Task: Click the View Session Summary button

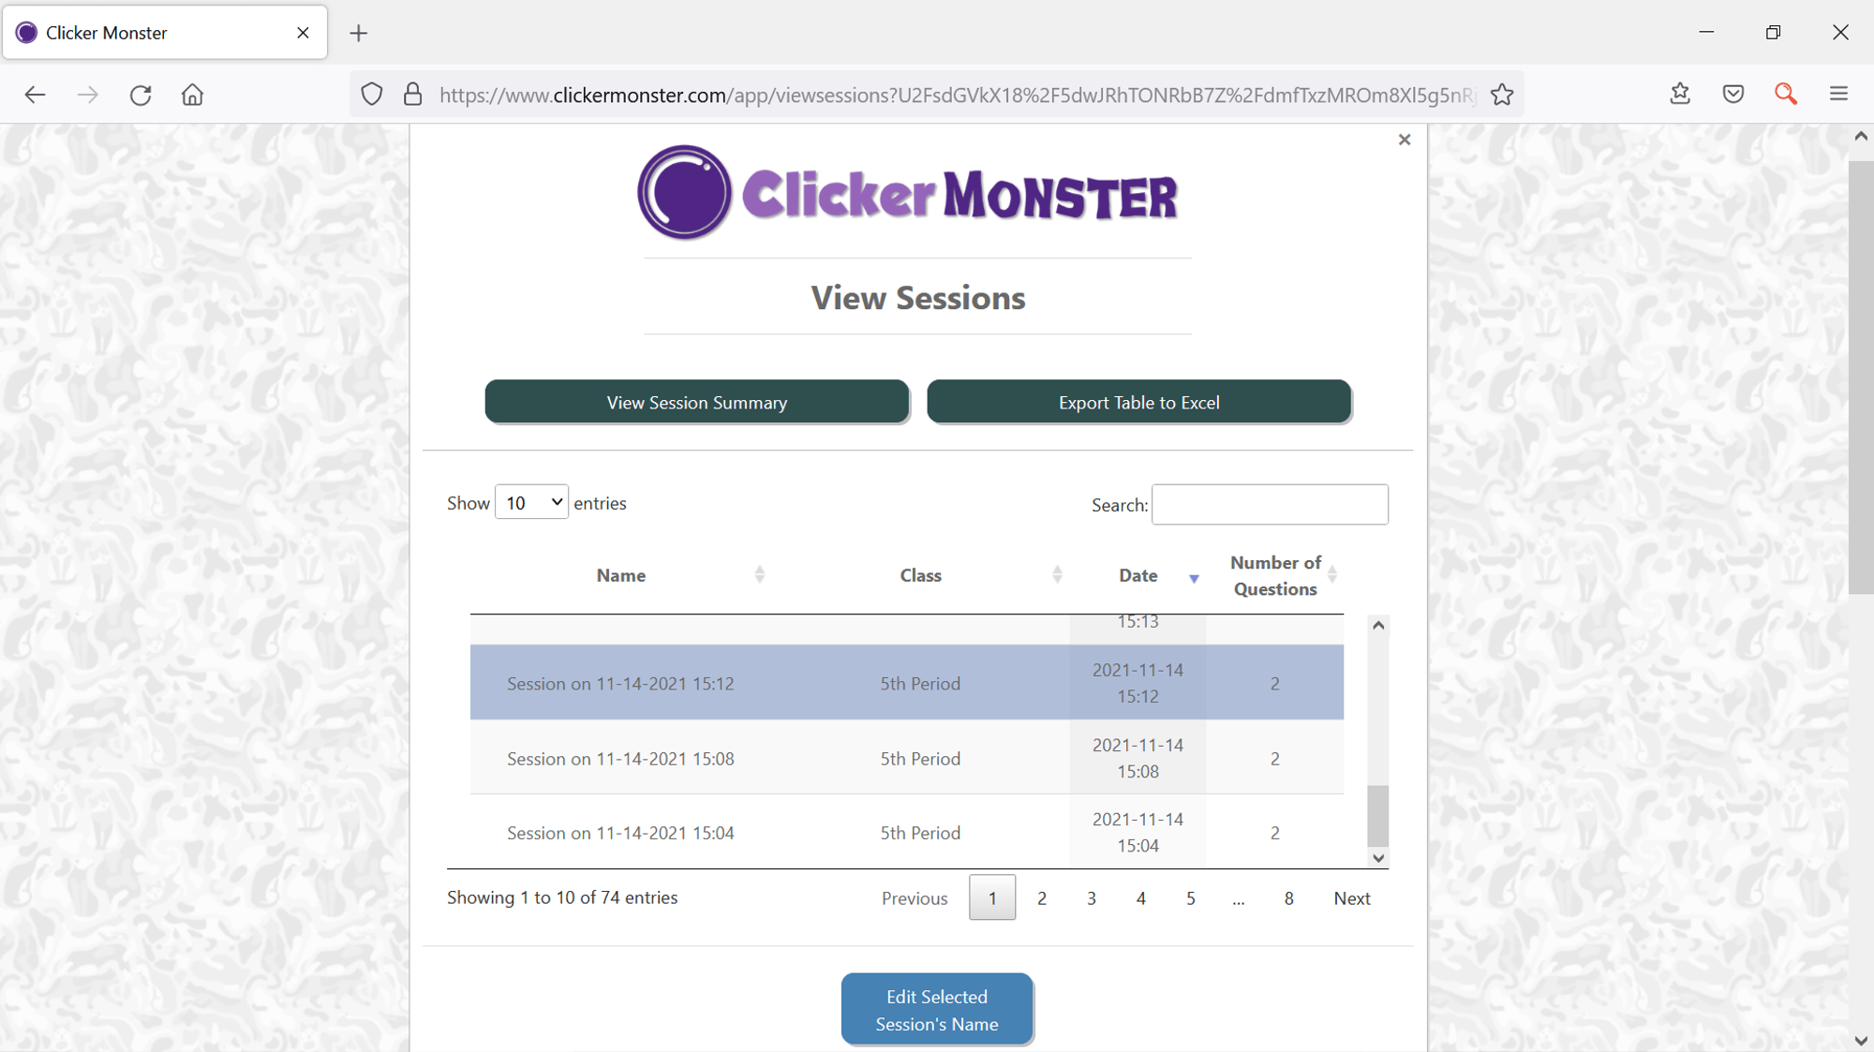Action: [697, 402]
